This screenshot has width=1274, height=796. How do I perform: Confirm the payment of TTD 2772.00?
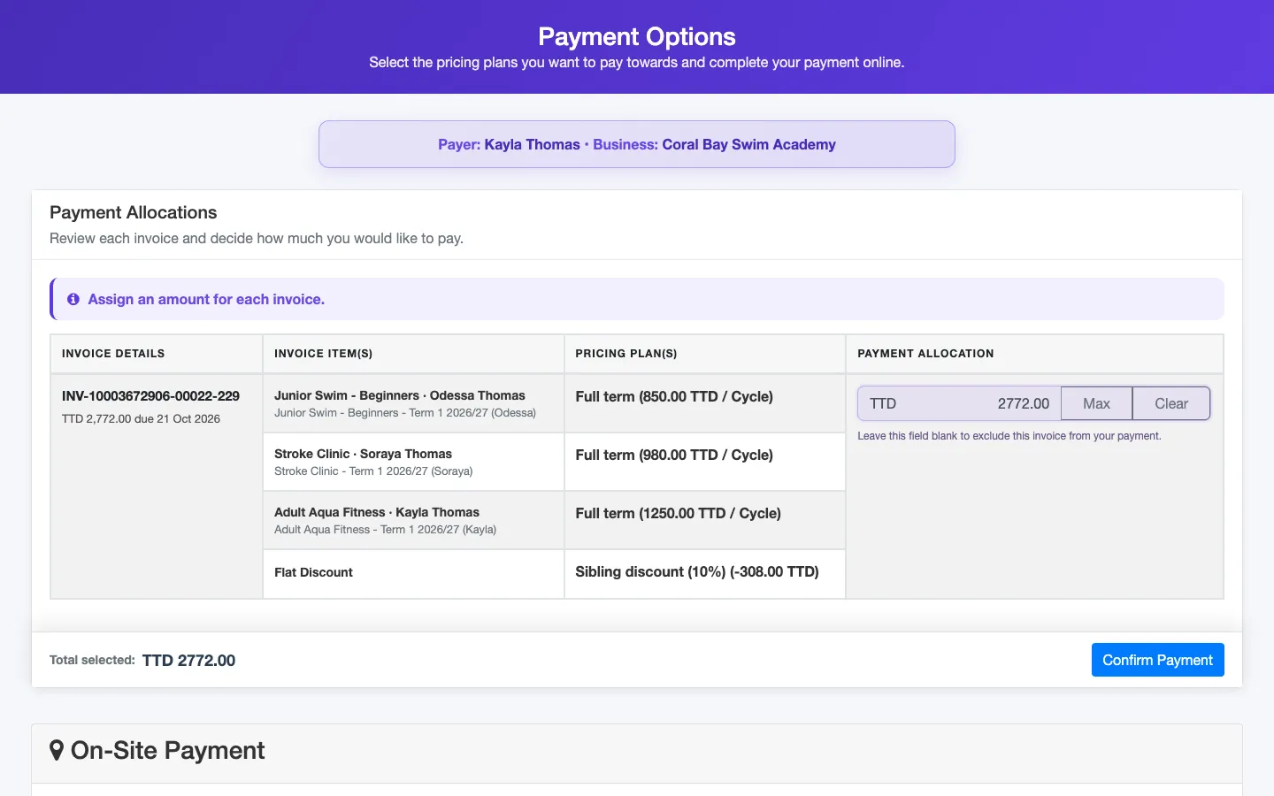(x=1157, y=660)
